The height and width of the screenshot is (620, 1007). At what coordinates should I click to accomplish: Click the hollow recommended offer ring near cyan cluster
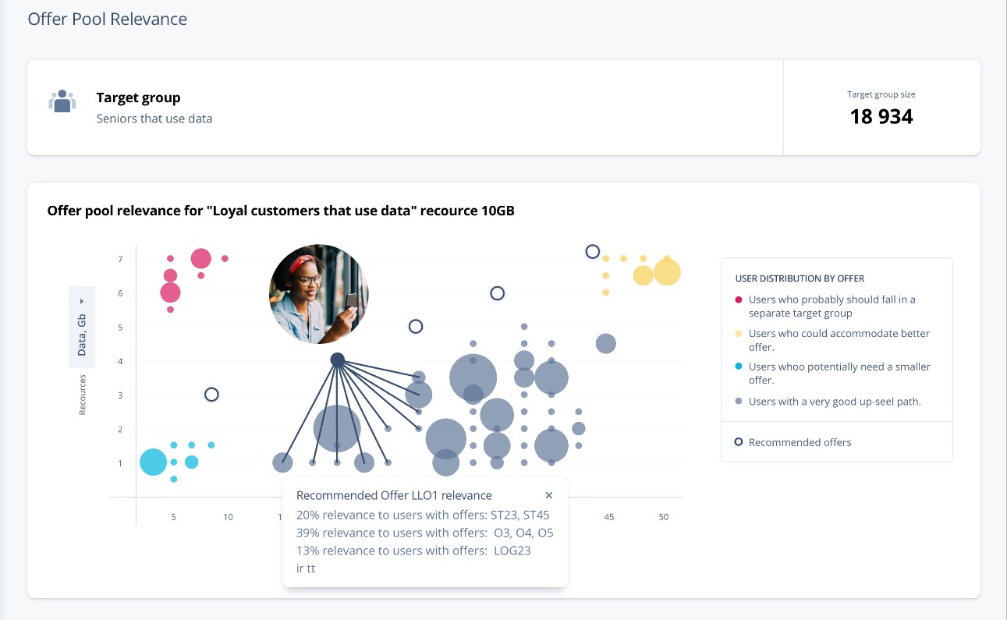coord(211,395)
